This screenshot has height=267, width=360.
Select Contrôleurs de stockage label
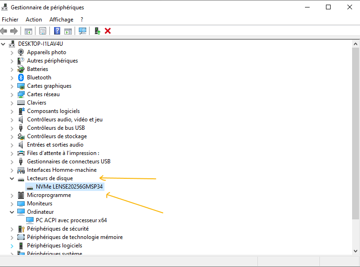57,136
